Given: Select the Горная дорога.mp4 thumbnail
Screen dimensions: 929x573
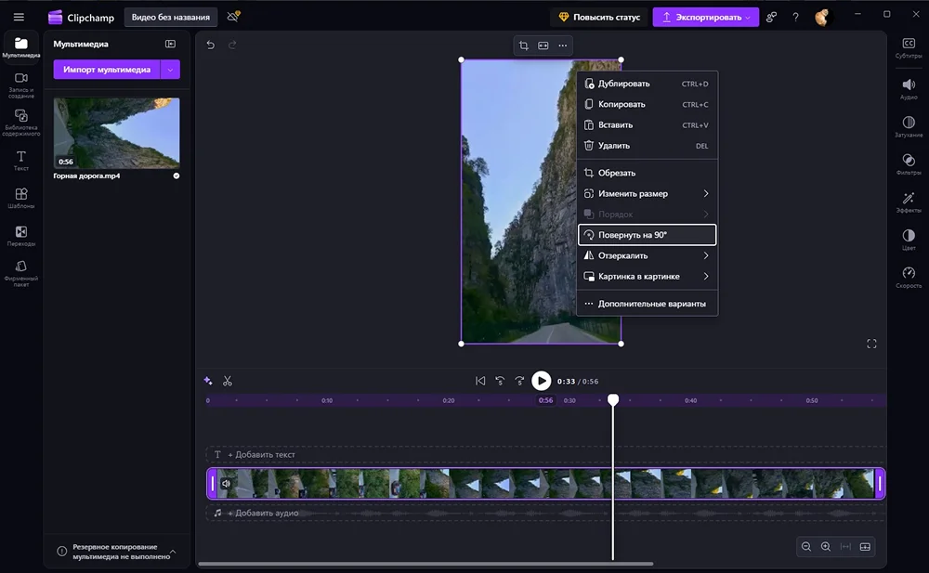Looking at the screenshot, I should [115, 133].
